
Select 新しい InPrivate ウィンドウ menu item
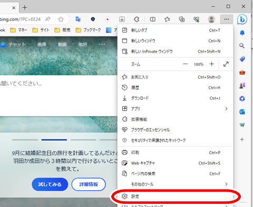point(176,51)
